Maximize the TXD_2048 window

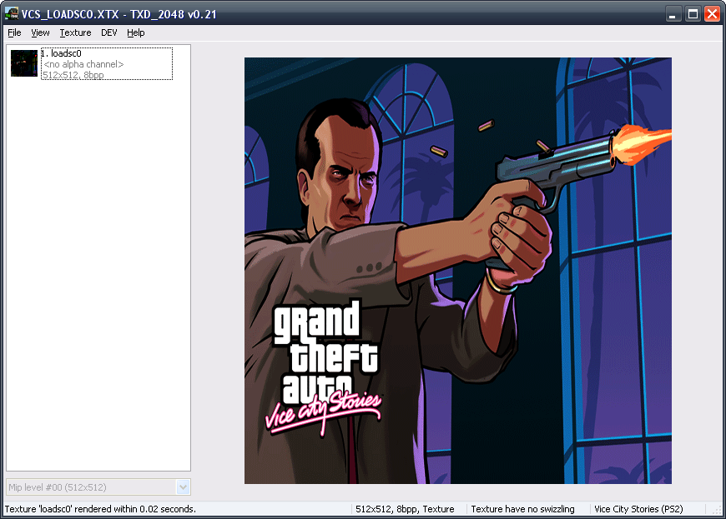click(693, 14)
